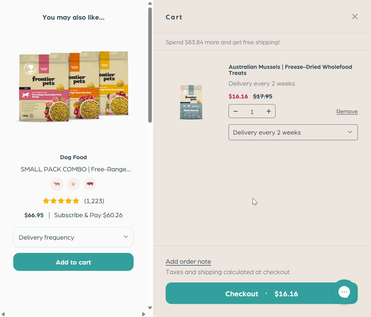The width and height of the screenshot is (371, 317).
Task: Close the cart panel
Action: coord(355,17)
